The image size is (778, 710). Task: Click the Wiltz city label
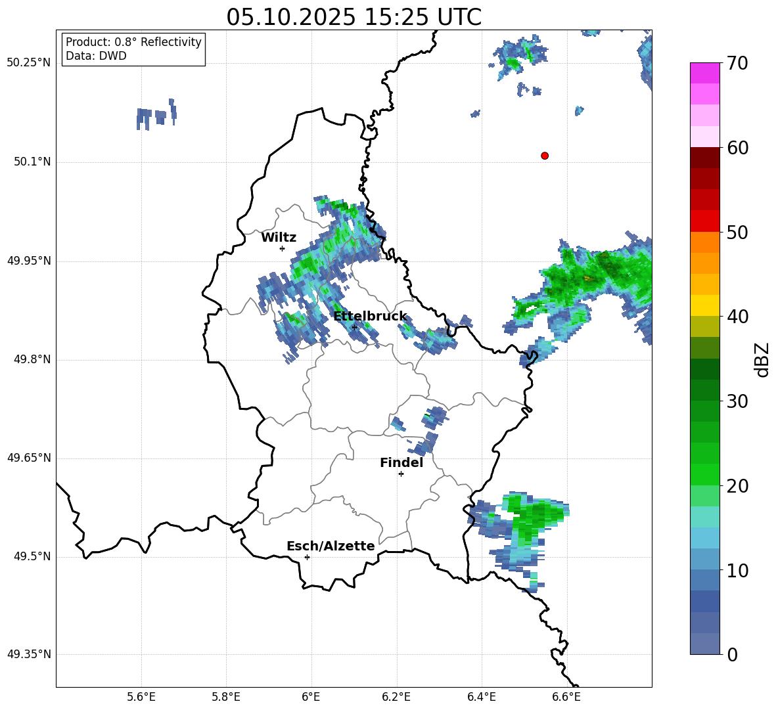tap(279, 238)
